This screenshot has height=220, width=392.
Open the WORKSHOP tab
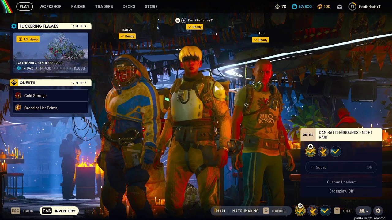pyautogui.click(x=50, y=6)
